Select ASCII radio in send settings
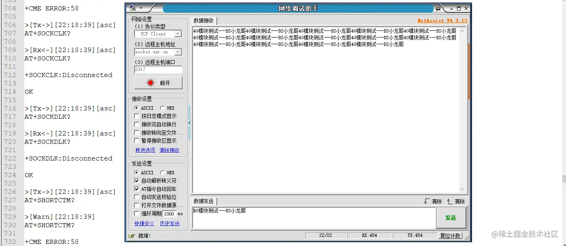Image resolution: width=566 pixels, height=246 pixels. [x=136, y=173]
